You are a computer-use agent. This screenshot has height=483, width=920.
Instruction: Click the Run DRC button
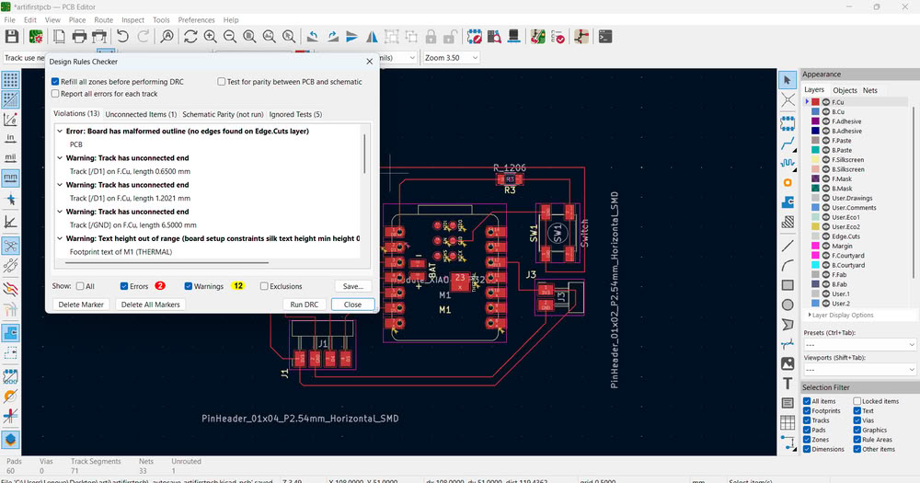click(305, 304)
